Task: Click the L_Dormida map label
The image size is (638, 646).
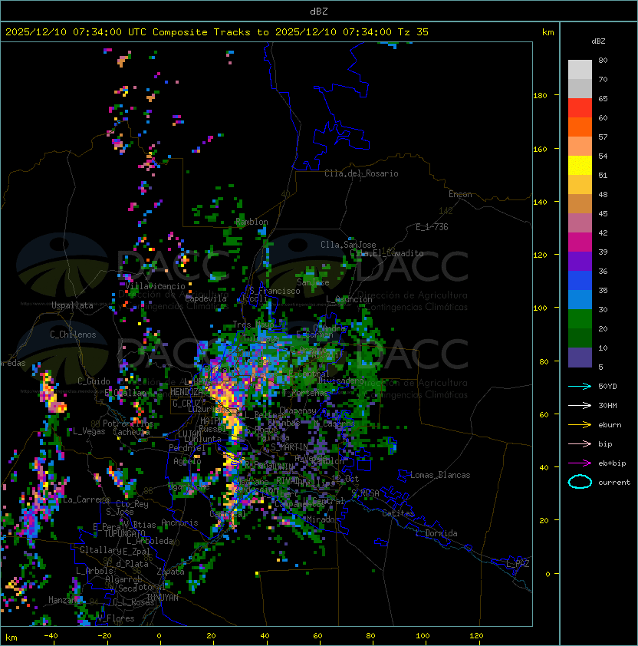Action: tap(436, 533)
